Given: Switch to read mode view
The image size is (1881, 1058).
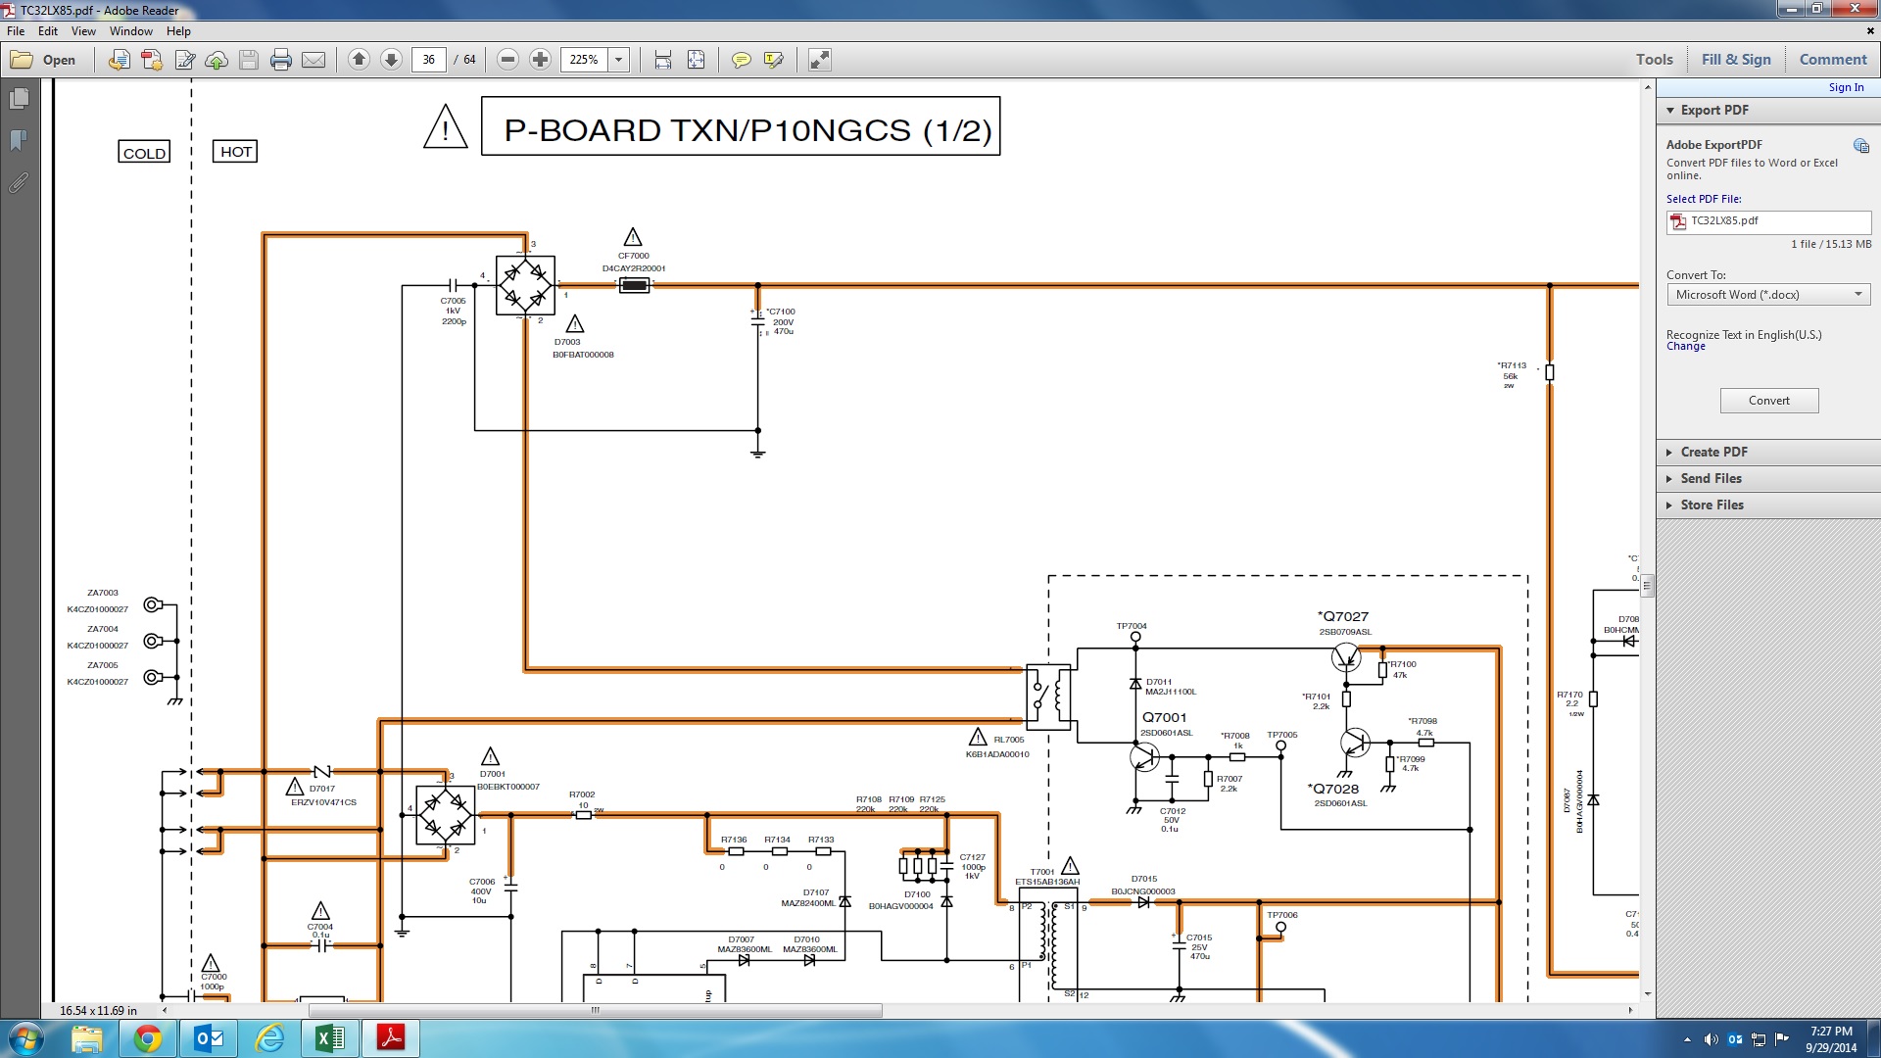Looking at the screenshot, I should pyautogui.click(x=820, y=60).
